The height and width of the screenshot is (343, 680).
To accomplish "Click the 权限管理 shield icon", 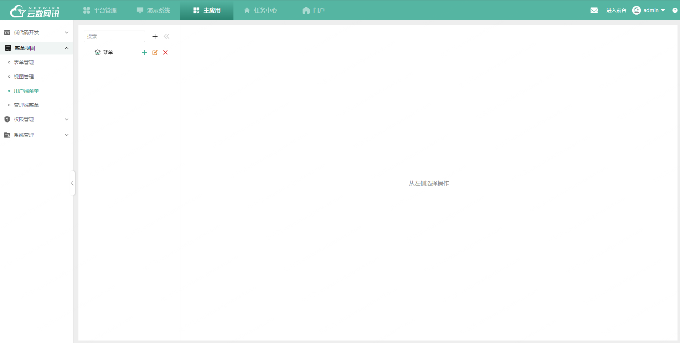I will coord(7,119).
